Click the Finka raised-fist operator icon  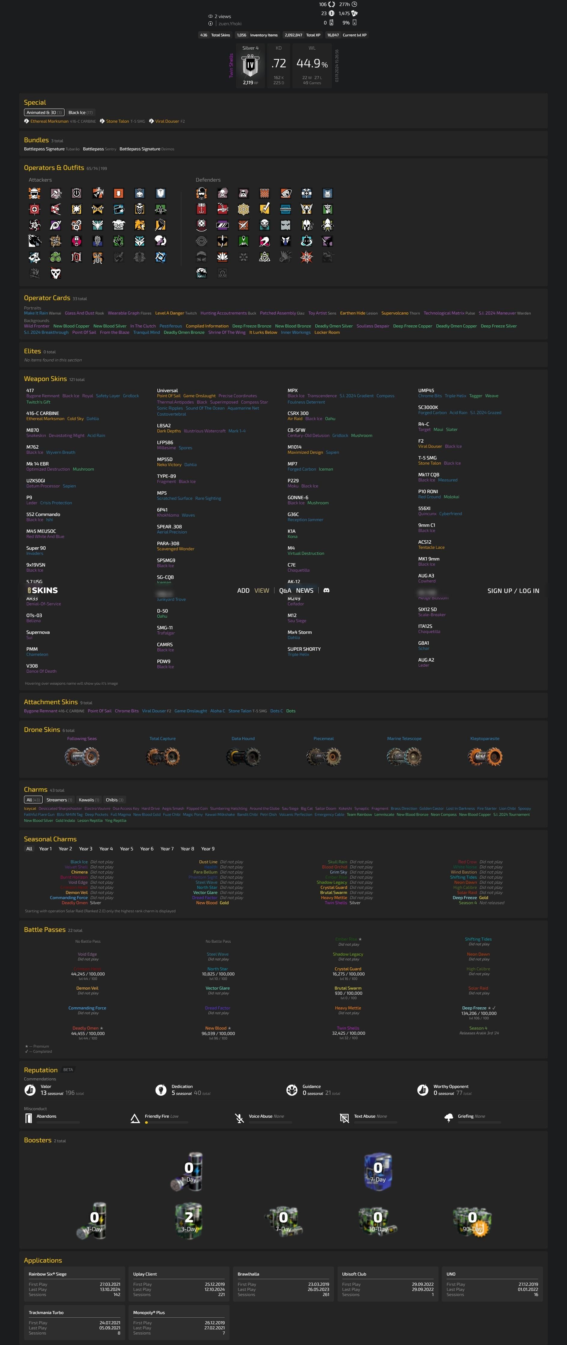click(x=161, y=225)
